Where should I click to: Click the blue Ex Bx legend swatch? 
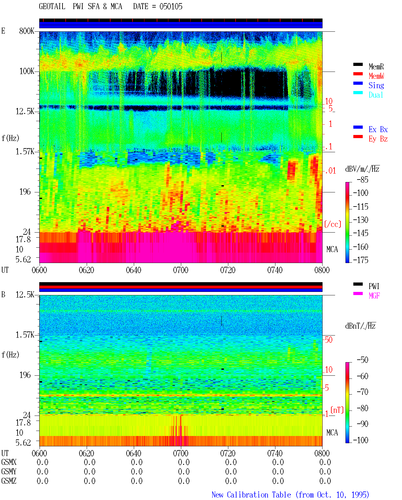pyautogui.click(x=358, y=127)
